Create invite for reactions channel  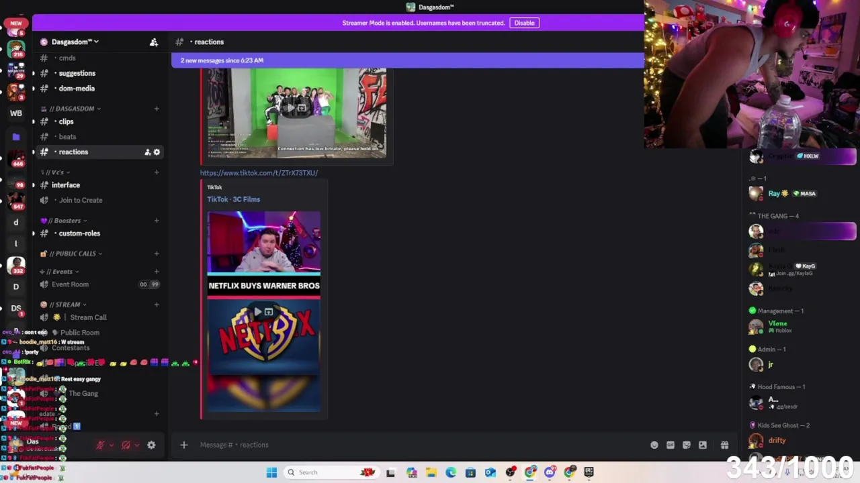pyautogui.click(x=147, y=152)
